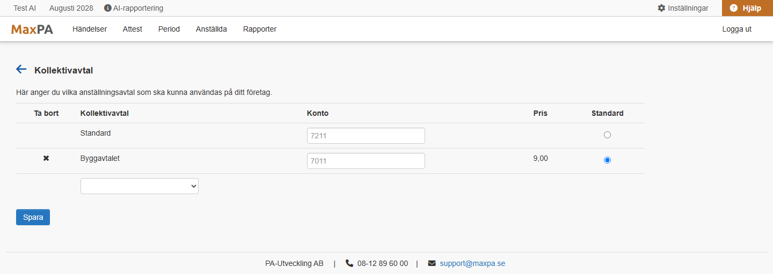Click the Kollektivavtal page heading

pyautogui.click(x=64, y=70)
